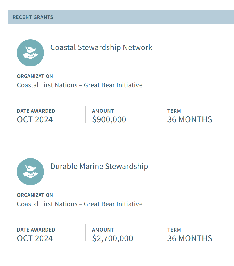Select organization name in Durable Marine Stewardship card
Viewport: 234px width, 266px height.
point(80,204)
